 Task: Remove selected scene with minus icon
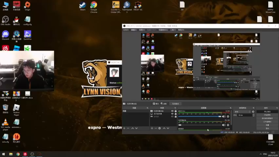pyautogui.click(x=128, y=128)
